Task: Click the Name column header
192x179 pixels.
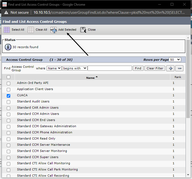Action: (90, 78)
